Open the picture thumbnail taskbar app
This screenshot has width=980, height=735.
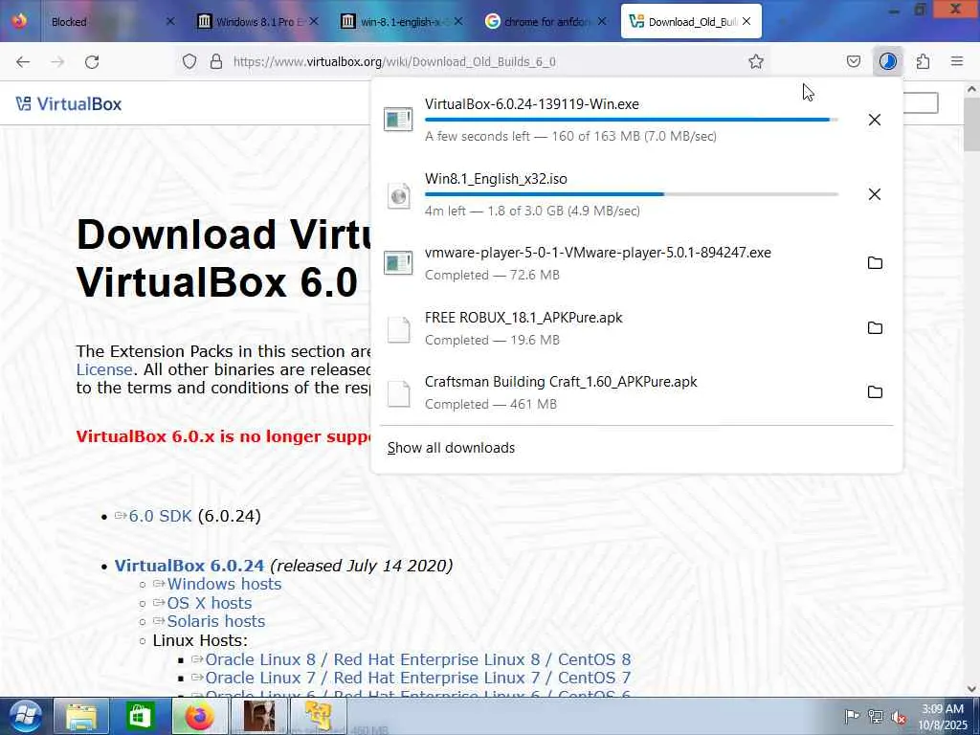click(258, 716)
